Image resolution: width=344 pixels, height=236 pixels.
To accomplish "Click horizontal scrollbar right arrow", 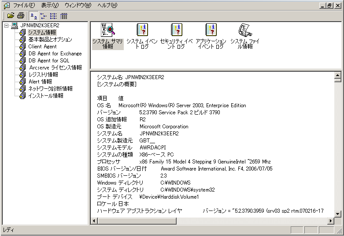I will (331, 221).
